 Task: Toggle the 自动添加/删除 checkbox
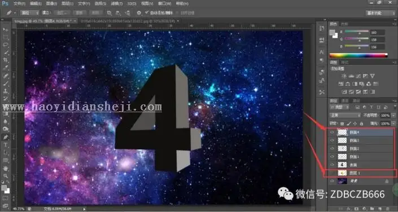[x=146, y=12]
